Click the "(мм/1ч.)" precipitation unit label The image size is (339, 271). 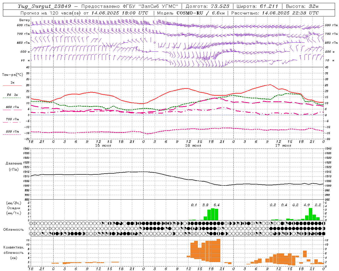point(14,213)
